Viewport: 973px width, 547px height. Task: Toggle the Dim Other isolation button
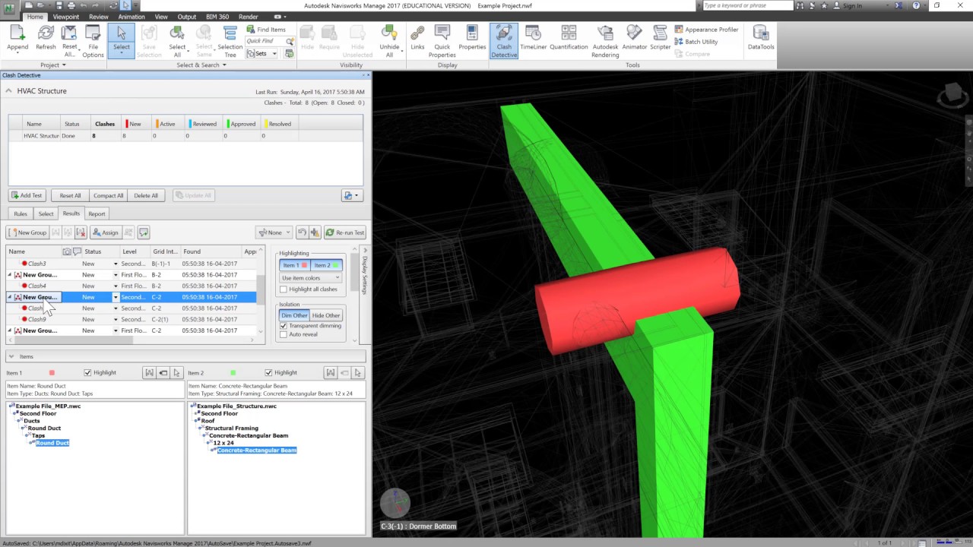(x=294, y=315)
